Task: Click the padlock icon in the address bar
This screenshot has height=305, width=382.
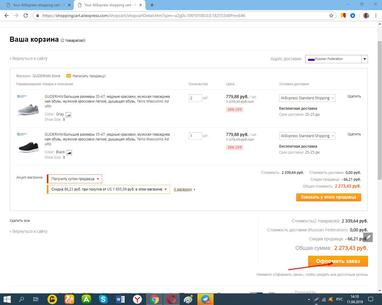Action: tap(37, 16)
